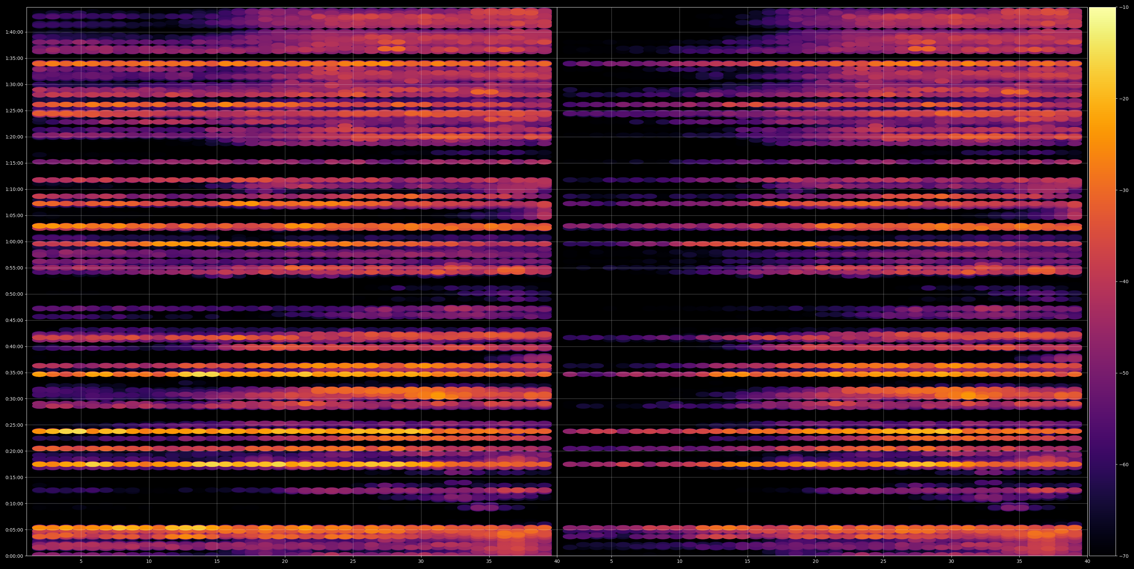The image size is (1134, 569).
Task: Click the 0:00:00 time axis label
Action: [x=14, y=556]
